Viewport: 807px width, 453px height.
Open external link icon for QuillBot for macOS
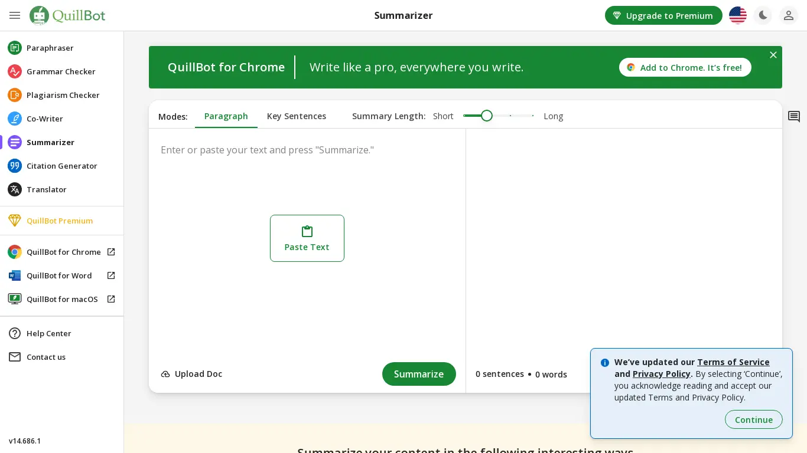(111, 299)
